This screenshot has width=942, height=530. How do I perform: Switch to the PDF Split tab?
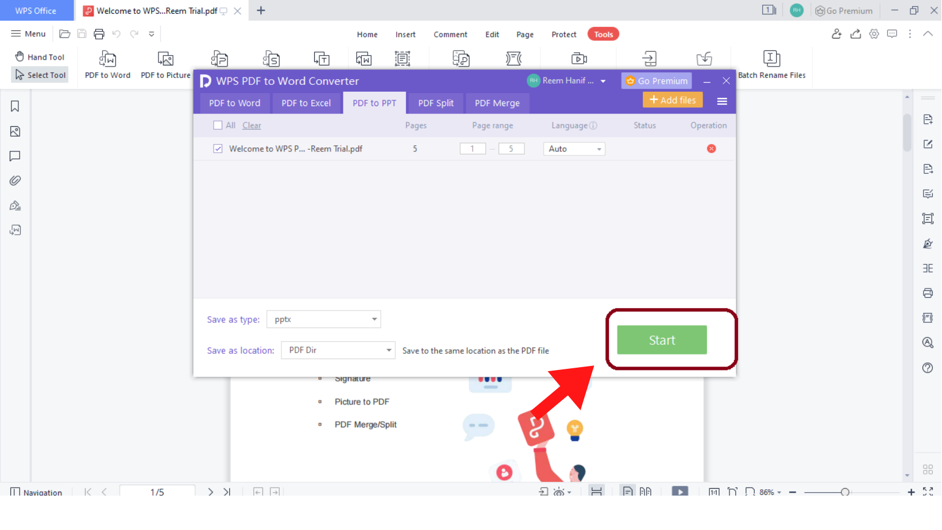436,103
